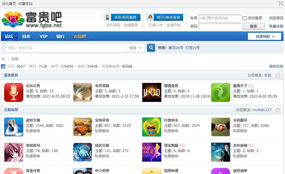Click the blue magnifier search button
This screenshot has height=174, width=285.
(x=151, y=48)
